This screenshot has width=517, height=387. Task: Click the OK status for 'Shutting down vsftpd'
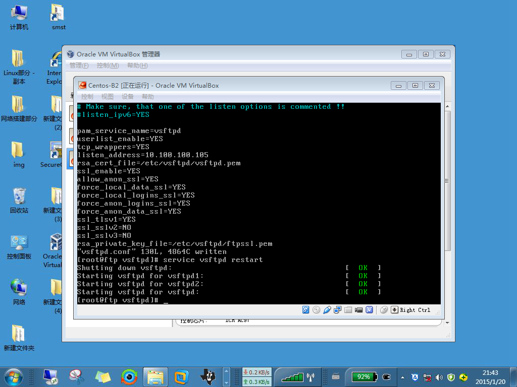point(363,268)
